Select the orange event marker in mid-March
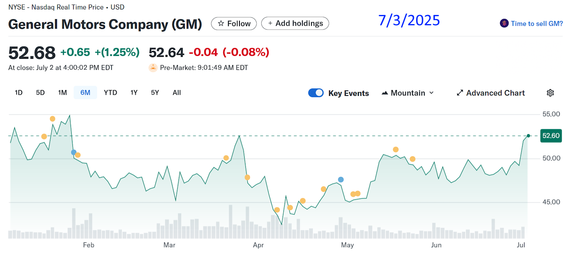The image size is (570, 261). [x=226, y=158]
